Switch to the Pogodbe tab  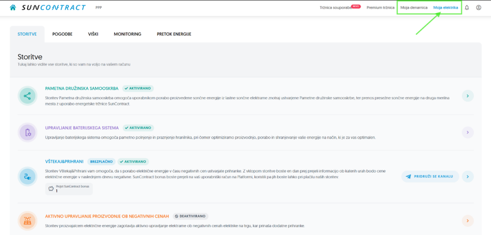62,34
